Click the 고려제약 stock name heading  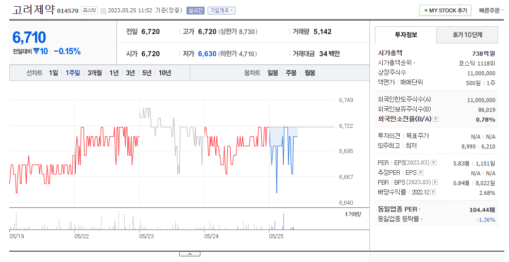[34, 10]
